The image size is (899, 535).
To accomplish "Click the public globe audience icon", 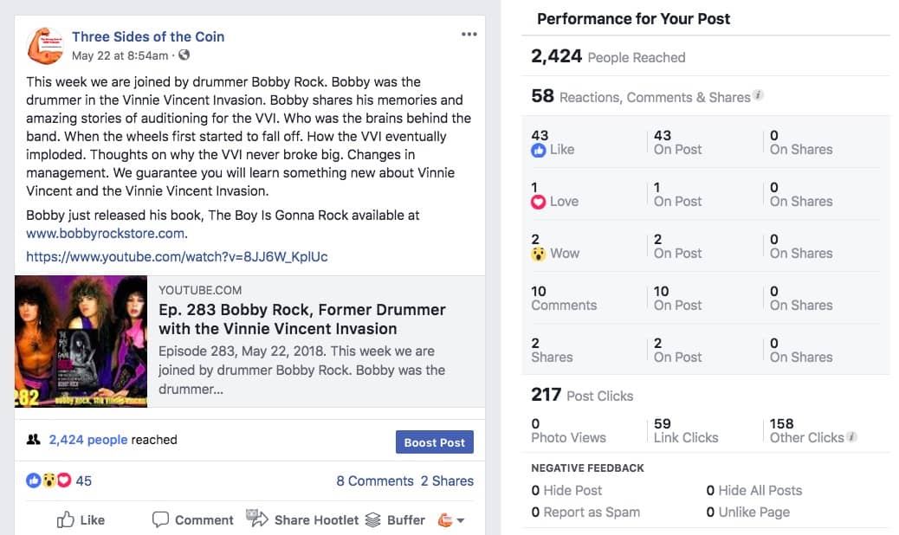I will click(184, 55).
